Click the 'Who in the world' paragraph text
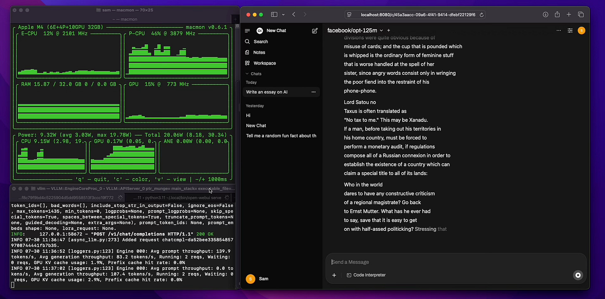This screenshot has height=299, width=605. pyautogui.click(x=363, y=185)
